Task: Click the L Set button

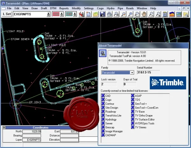Action: click(x=7, y=14)
